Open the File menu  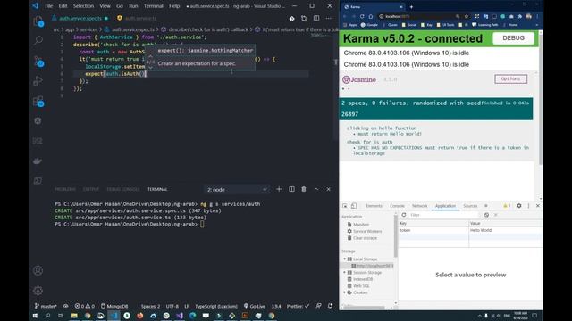pyautogui.click(x=48, y=6)
